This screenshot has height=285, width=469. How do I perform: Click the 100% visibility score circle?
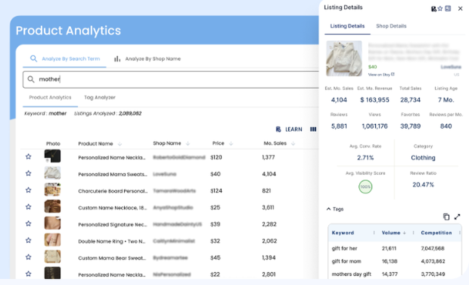point(365,187)
